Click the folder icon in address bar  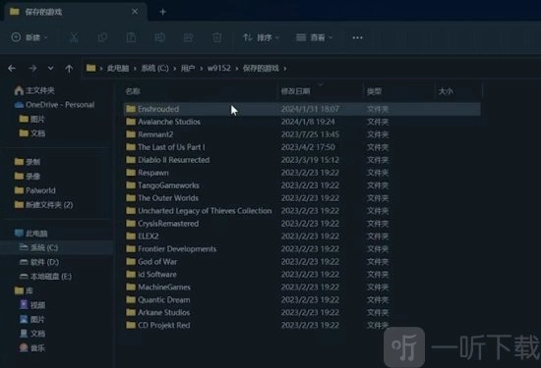91,68
